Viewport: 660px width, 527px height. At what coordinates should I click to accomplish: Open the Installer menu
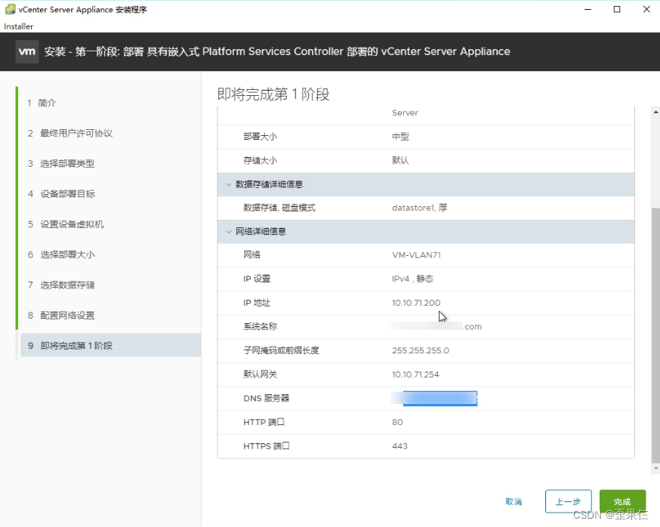pos(19,26)
